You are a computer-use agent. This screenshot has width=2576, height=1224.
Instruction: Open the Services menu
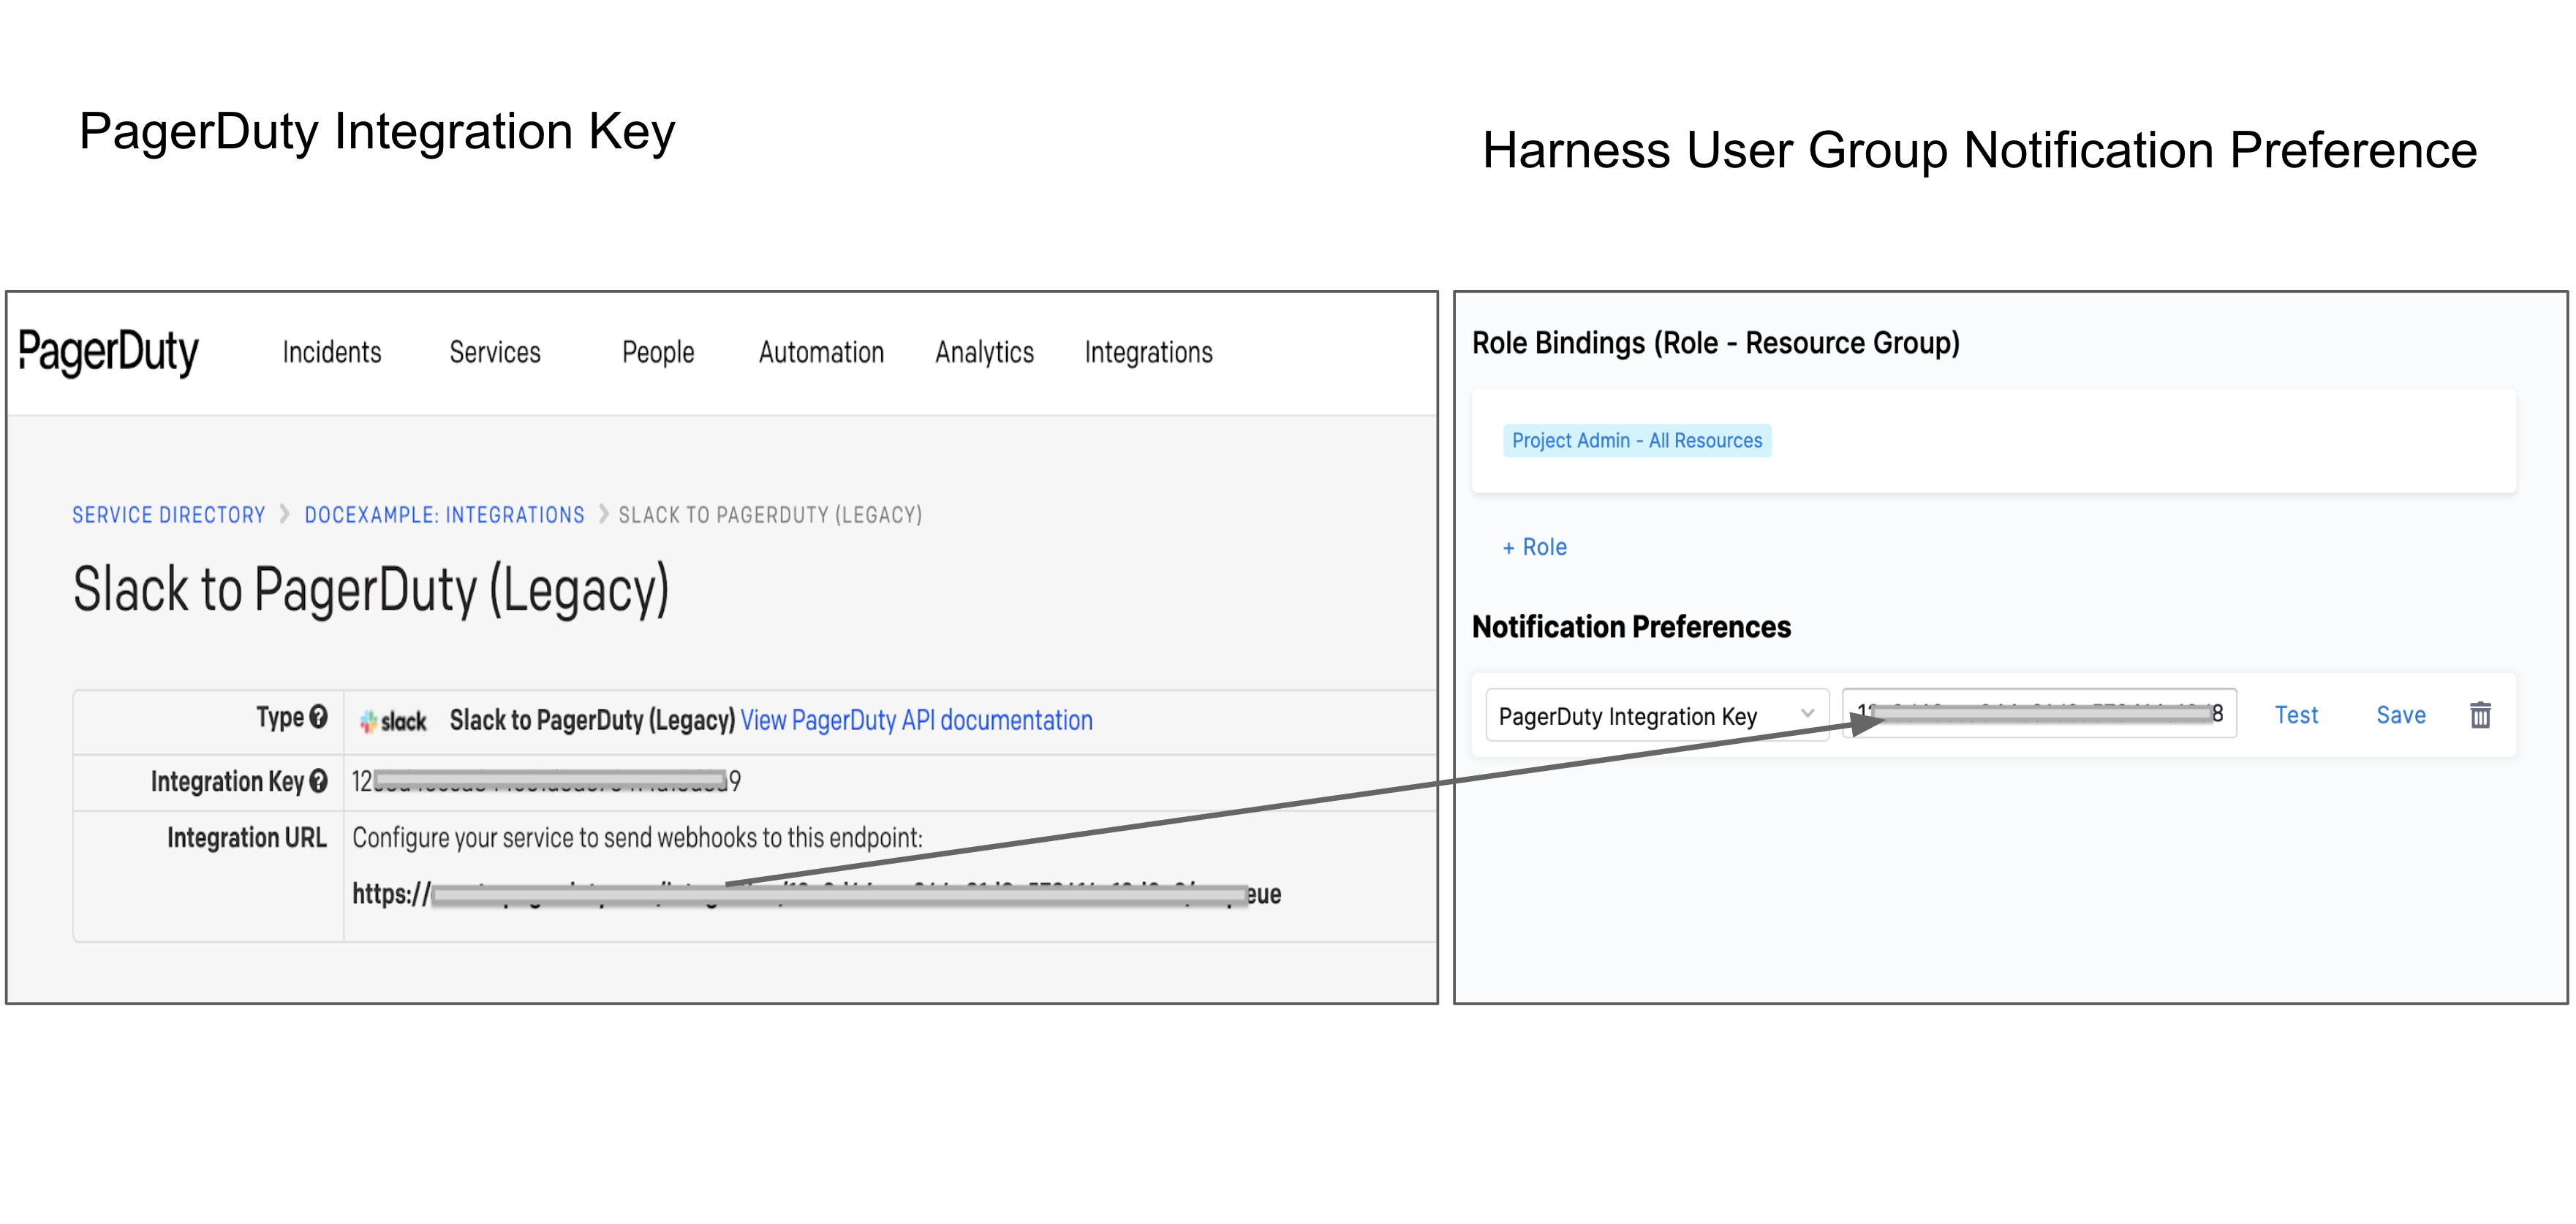494,353
